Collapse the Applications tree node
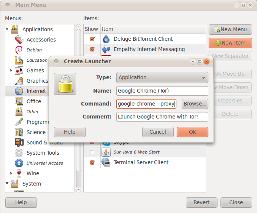The image size is (257, 213). point(7,29)
